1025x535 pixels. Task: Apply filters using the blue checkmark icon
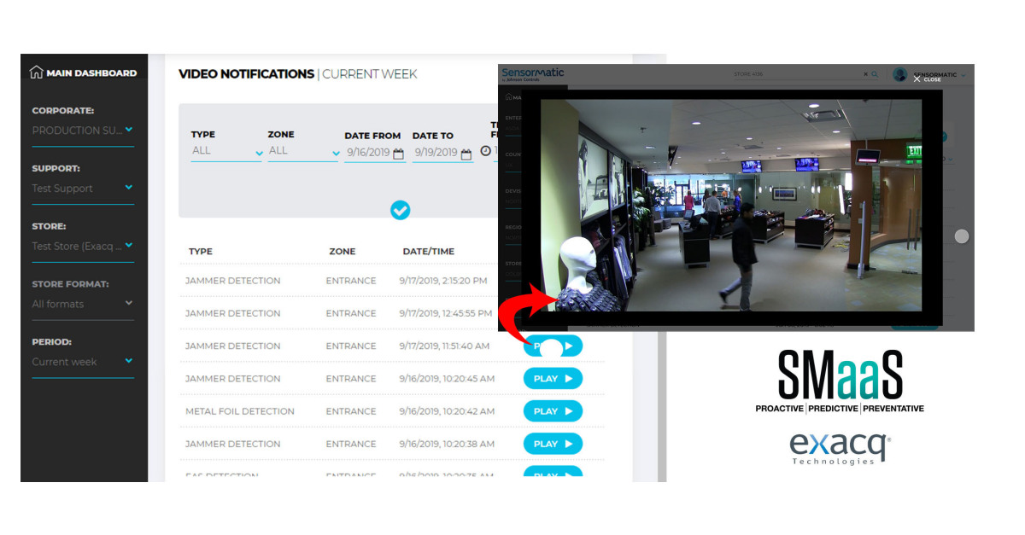click(x=401, y=210)
